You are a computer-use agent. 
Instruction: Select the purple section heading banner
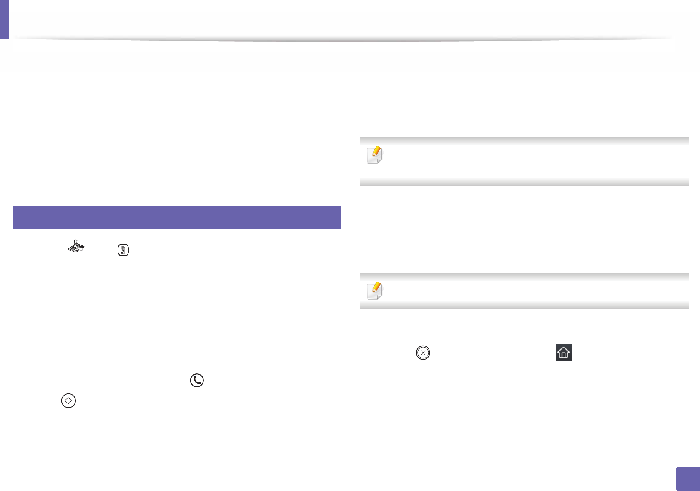177,217
